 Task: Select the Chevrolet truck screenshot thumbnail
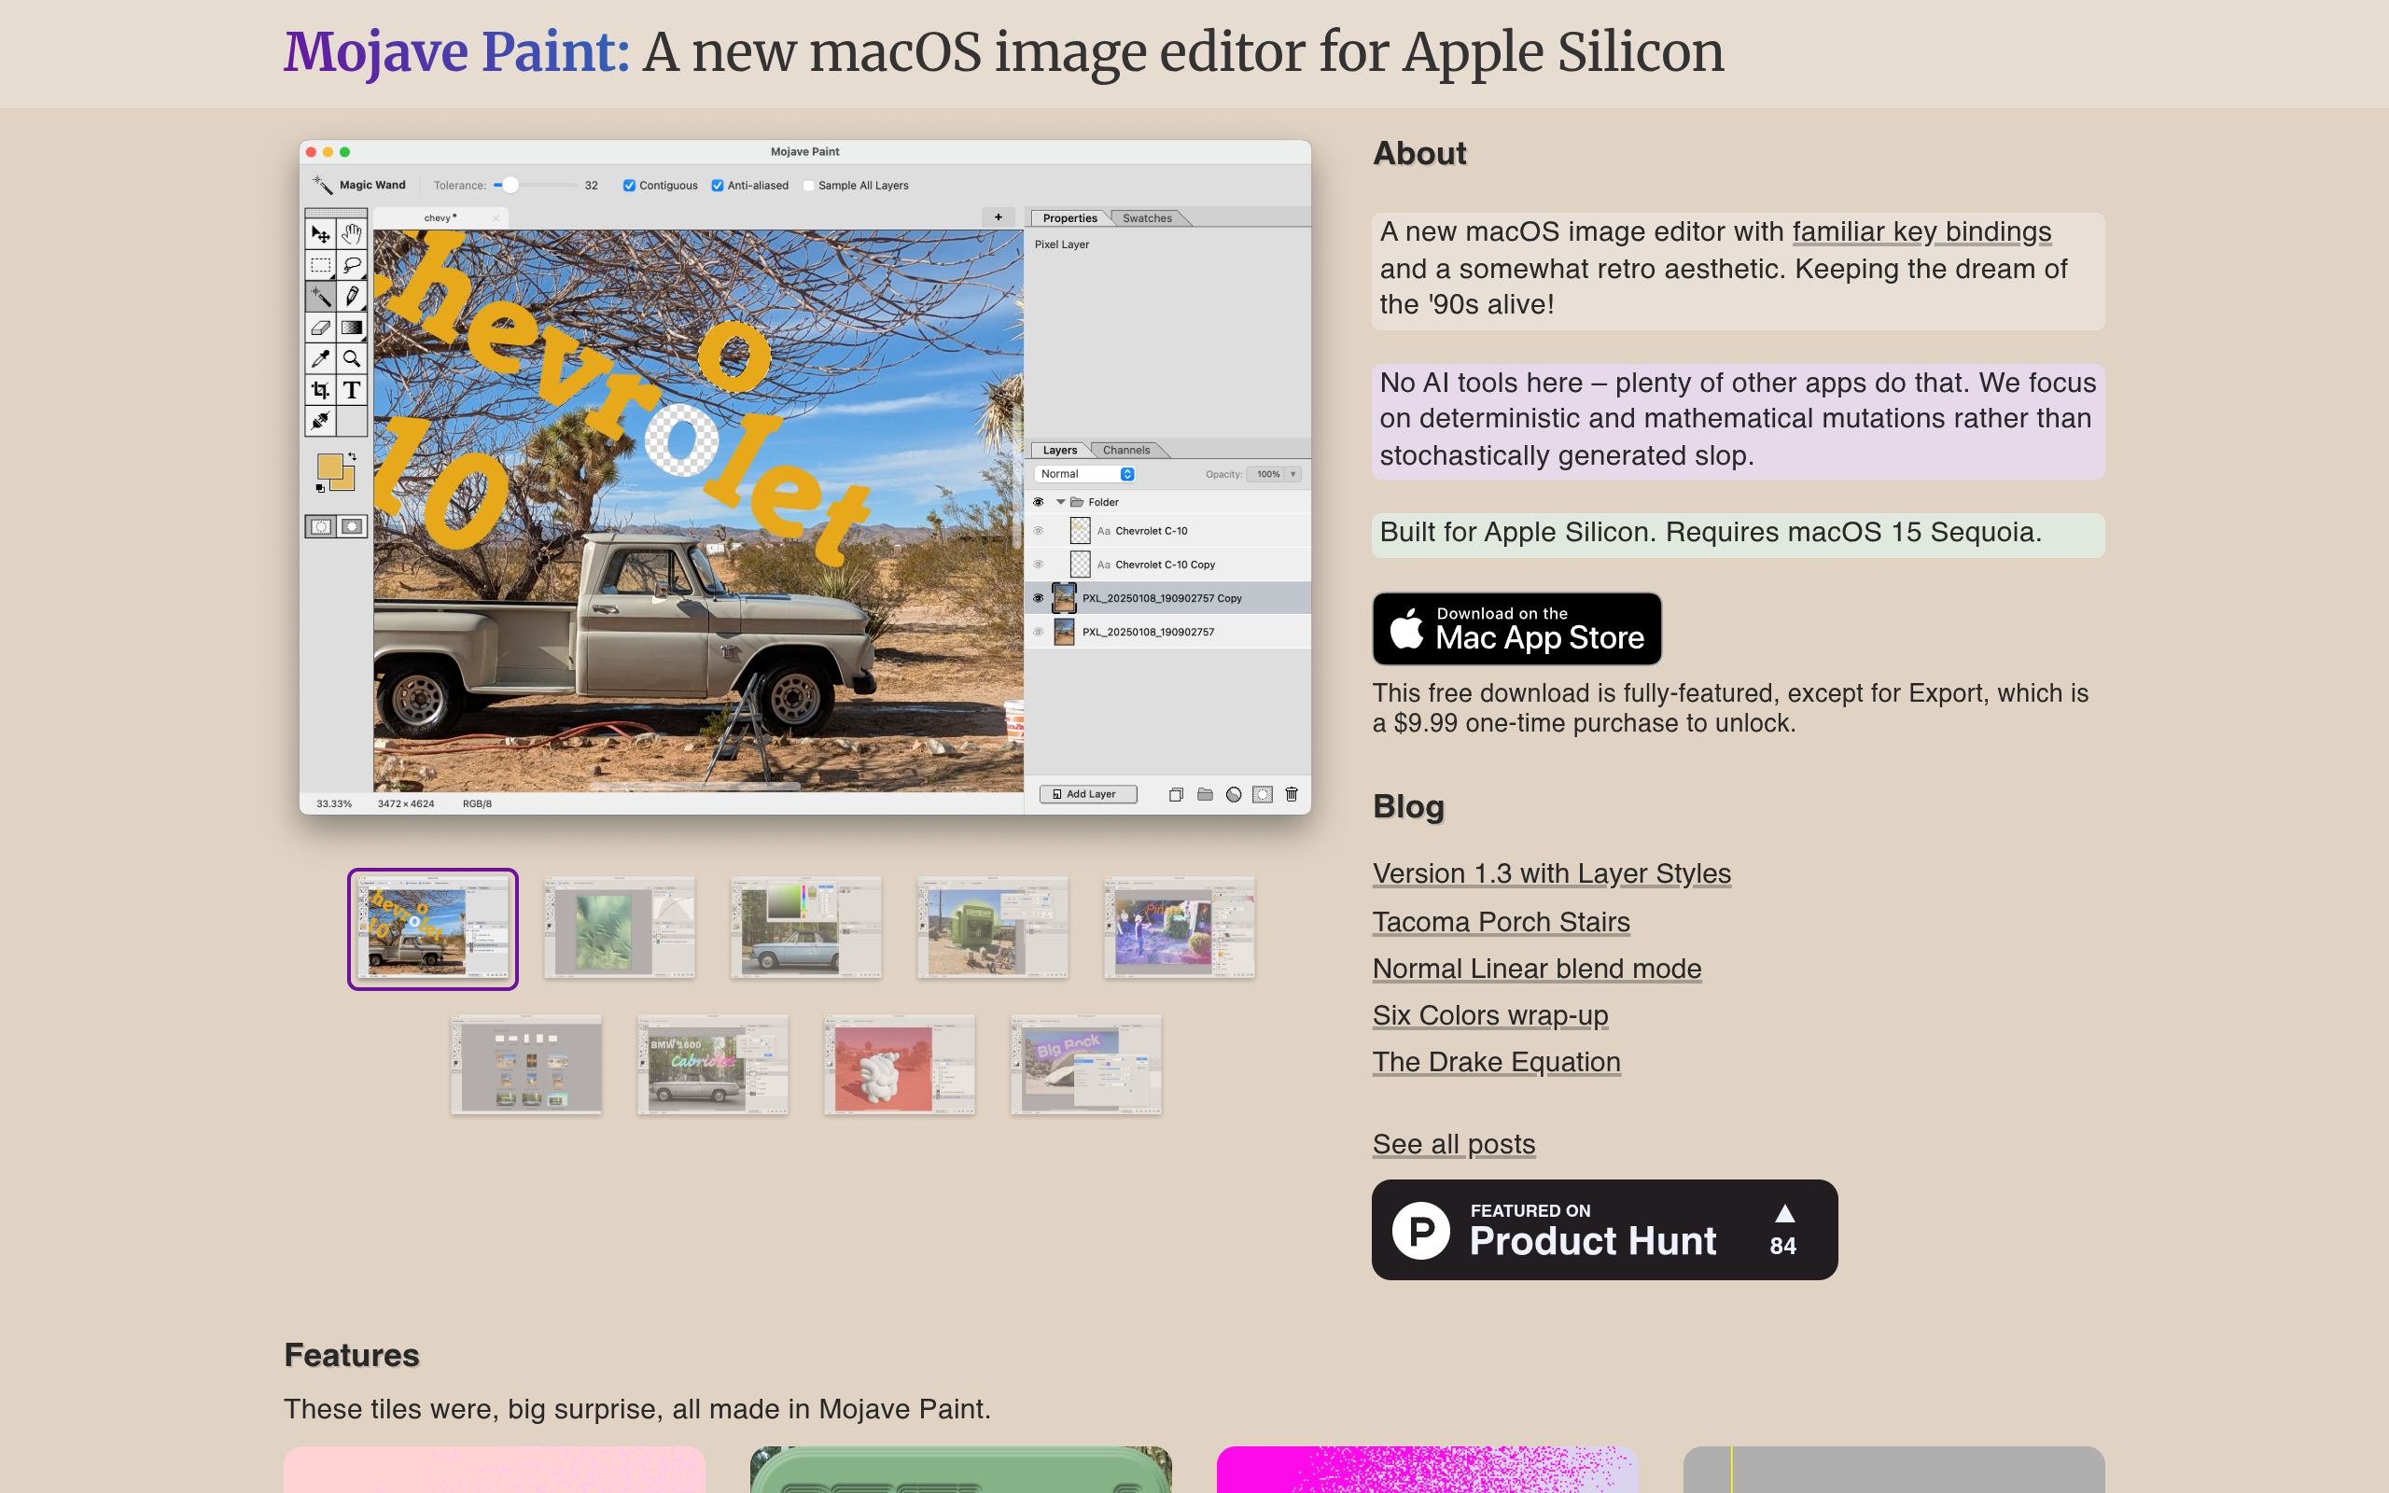tap(432, 929)
